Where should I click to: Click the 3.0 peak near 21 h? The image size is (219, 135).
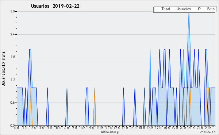pyautogui.click(x=189, y=13)
